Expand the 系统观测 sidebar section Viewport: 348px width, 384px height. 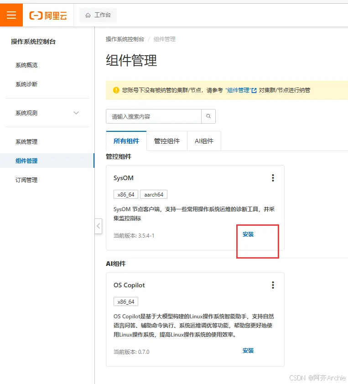click(x=47, y=113)
